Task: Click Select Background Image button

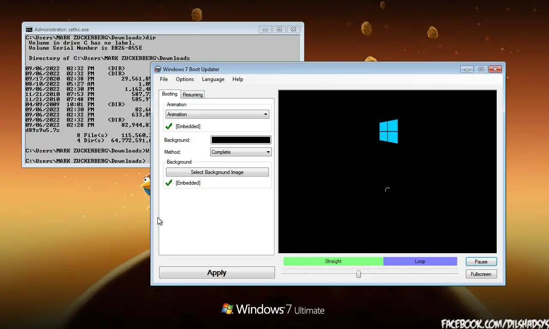Action: coord(217,172)
